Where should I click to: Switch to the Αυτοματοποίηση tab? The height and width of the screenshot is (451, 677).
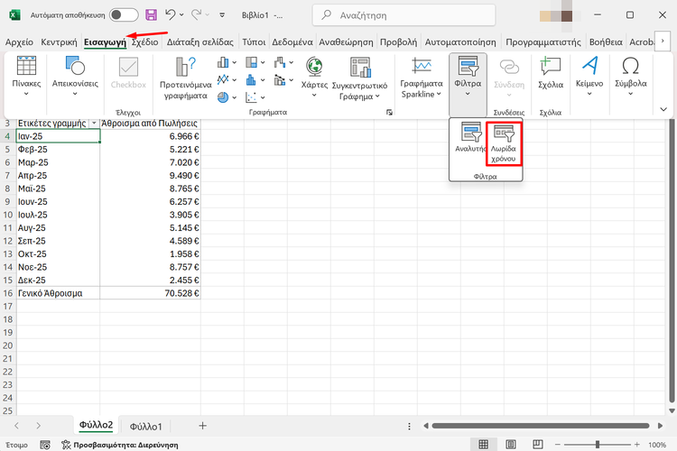point(460,42)
